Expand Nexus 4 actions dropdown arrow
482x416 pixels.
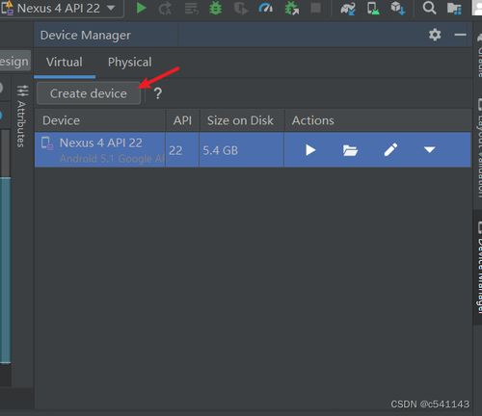point(430,149)
